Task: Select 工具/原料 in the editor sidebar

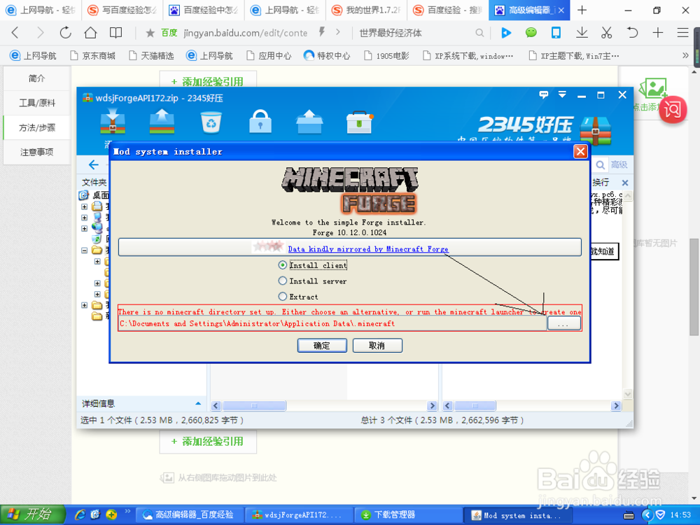Action: coord(36,103)
